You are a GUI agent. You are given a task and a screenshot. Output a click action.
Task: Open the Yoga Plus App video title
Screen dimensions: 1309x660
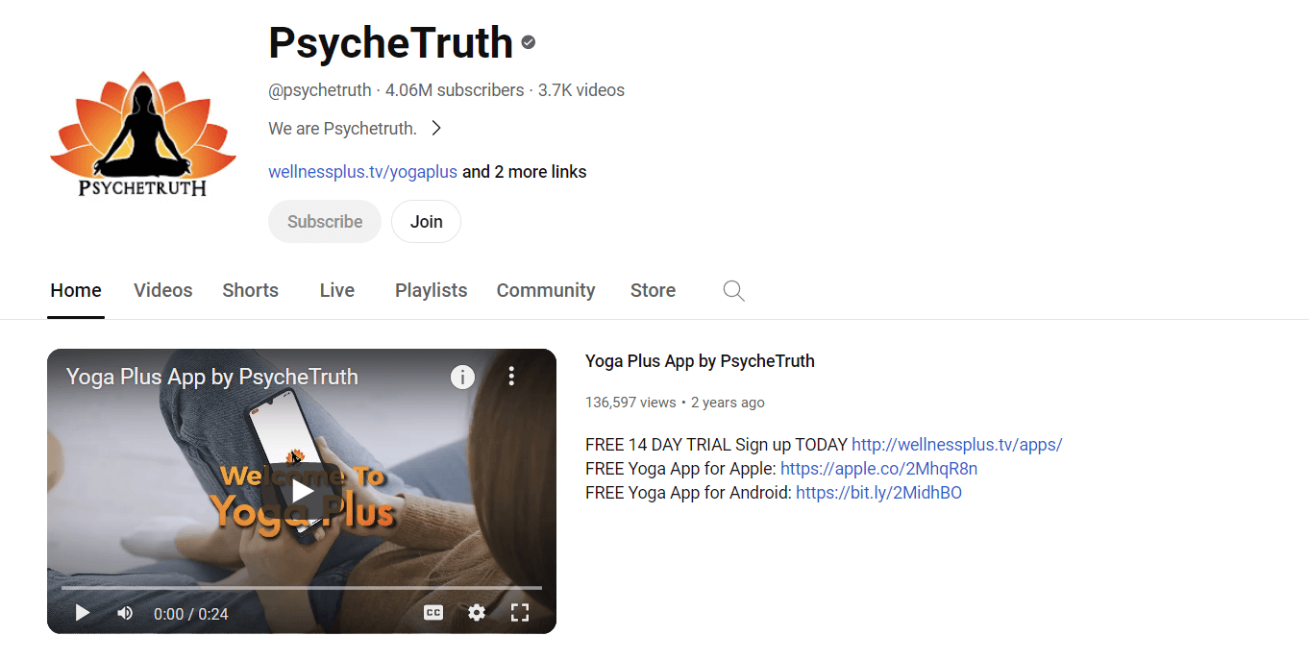pos(699,360)
